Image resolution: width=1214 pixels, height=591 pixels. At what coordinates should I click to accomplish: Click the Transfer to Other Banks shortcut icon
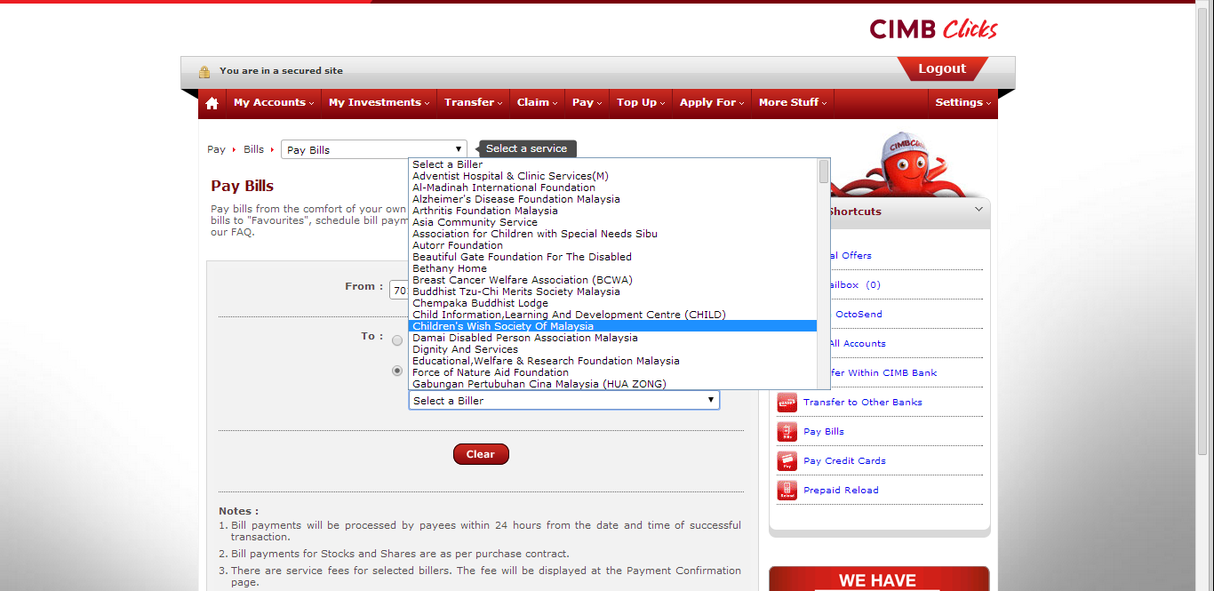787,403
